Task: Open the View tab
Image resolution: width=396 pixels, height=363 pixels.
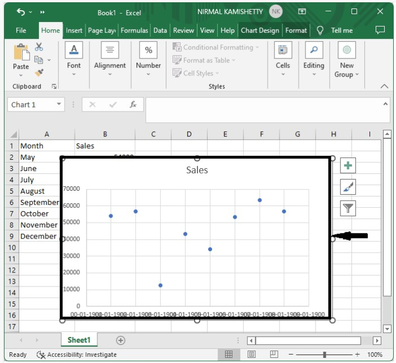Action: click(207, 31)
